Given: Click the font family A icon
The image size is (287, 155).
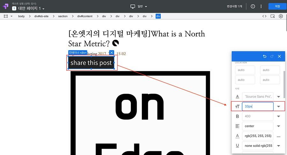Looking at the screenshot, I should [237, 96].
